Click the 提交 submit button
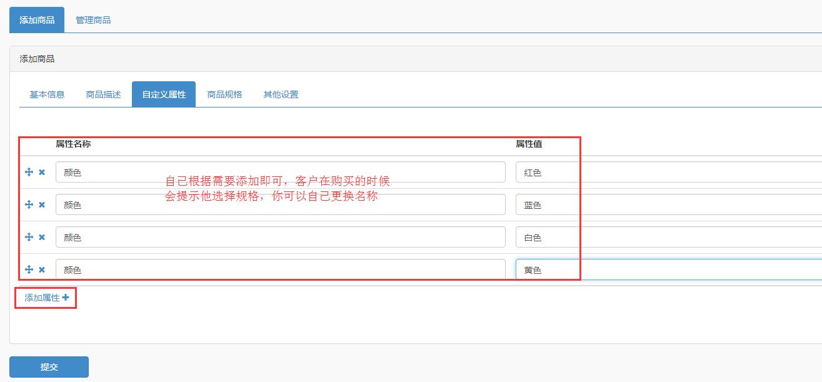 click(x=49, y=366)
